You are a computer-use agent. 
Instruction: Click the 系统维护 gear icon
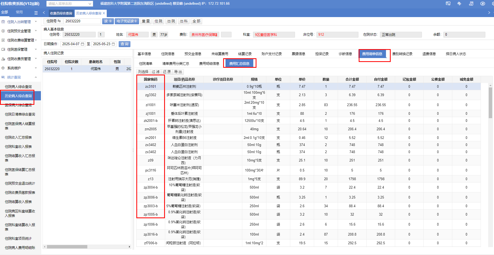click(3, 68)
